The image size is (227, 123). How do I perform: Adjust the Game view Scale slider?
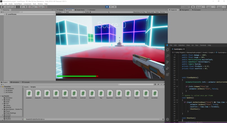click(99, 12)
